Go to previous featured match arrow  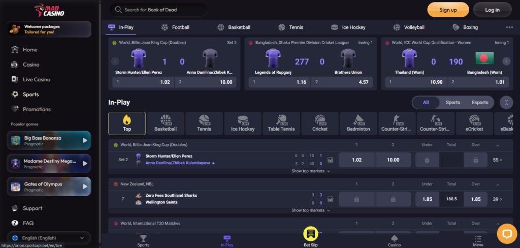tap(115, 61)
